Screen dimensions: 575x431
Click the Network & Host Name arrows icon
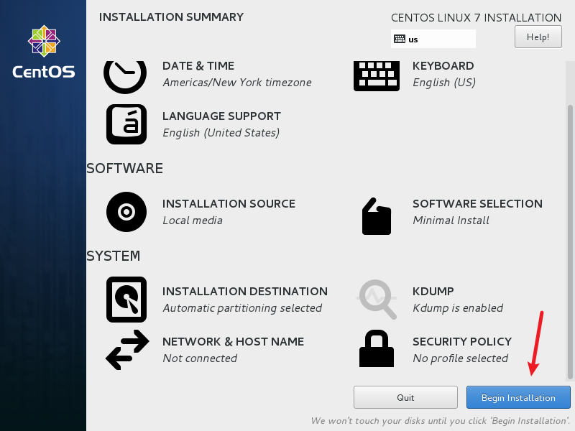pos(127,350)
